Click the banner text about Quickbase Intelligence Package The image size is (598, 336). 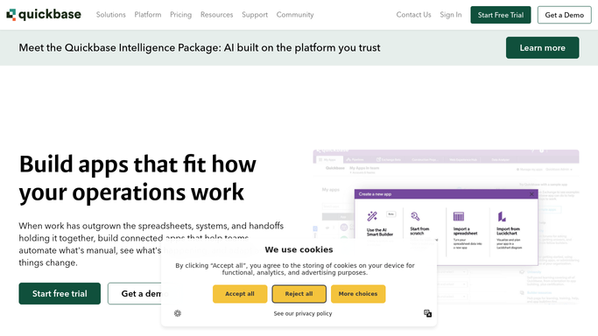click(x=200, y=47)
